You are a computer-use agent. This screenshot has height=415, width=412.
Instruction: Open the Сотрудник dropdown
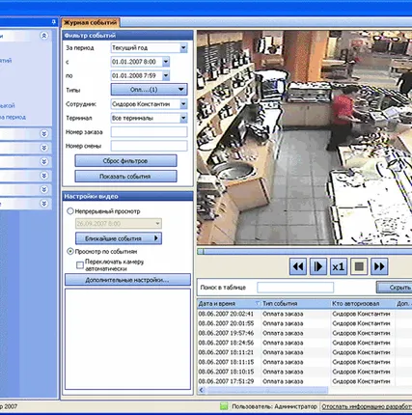point(183,104)
